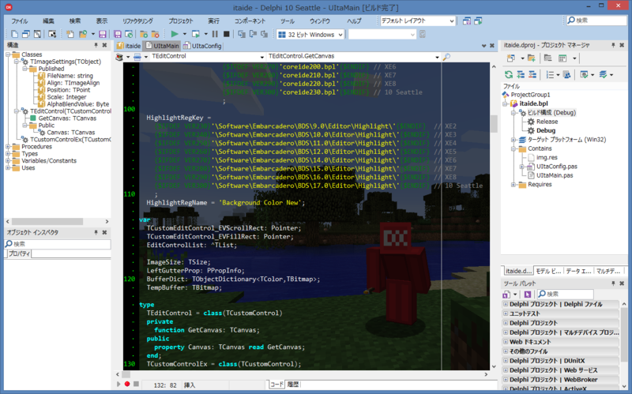Click the Remove File from Project icon
632x394 pixels.
point(155,34)
